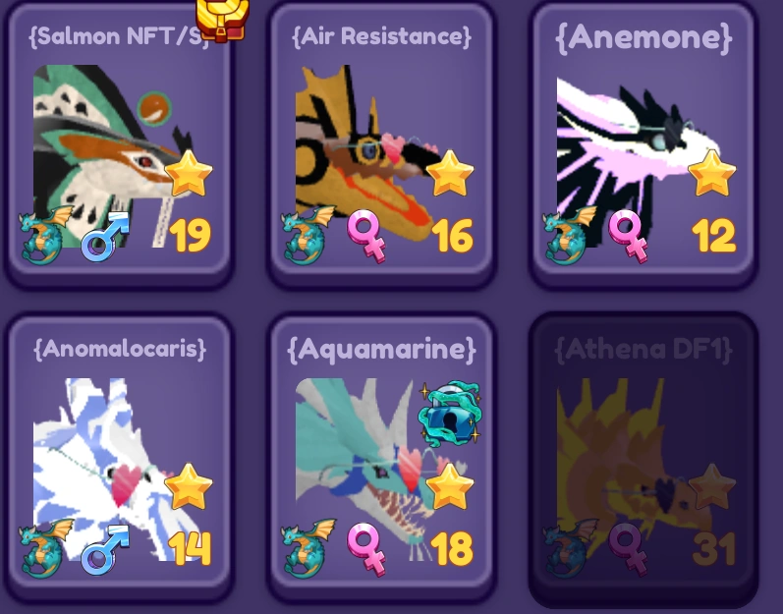Open the dimmed Athena DF1 card
The height and width of the screenshot is (614, 783).
(x=643, y=457)
